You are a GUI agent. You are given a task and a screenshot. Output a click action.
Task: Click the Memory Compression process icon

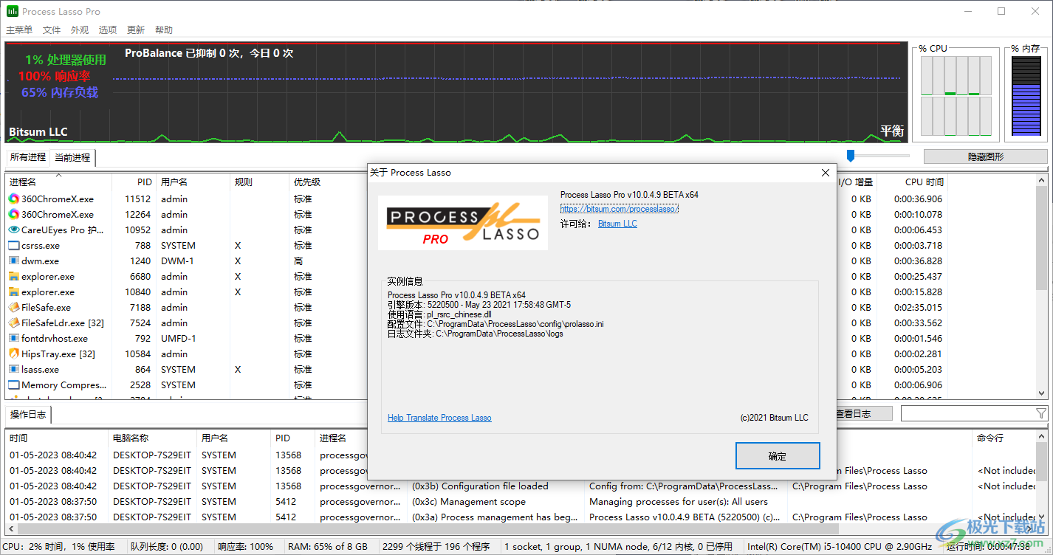(13, 385)
